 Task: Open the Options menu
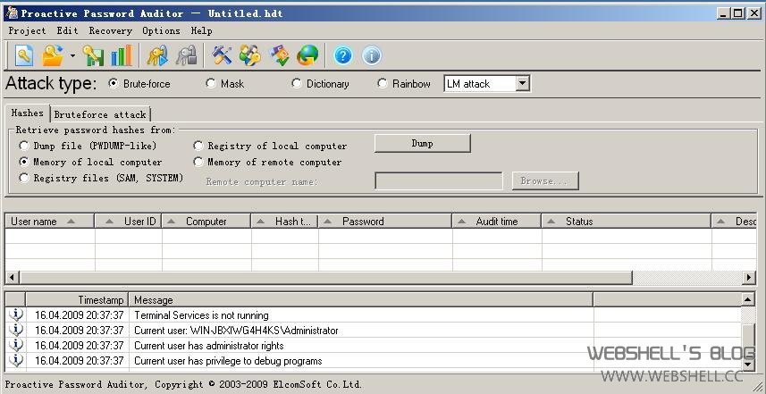(x=161, y=30)
